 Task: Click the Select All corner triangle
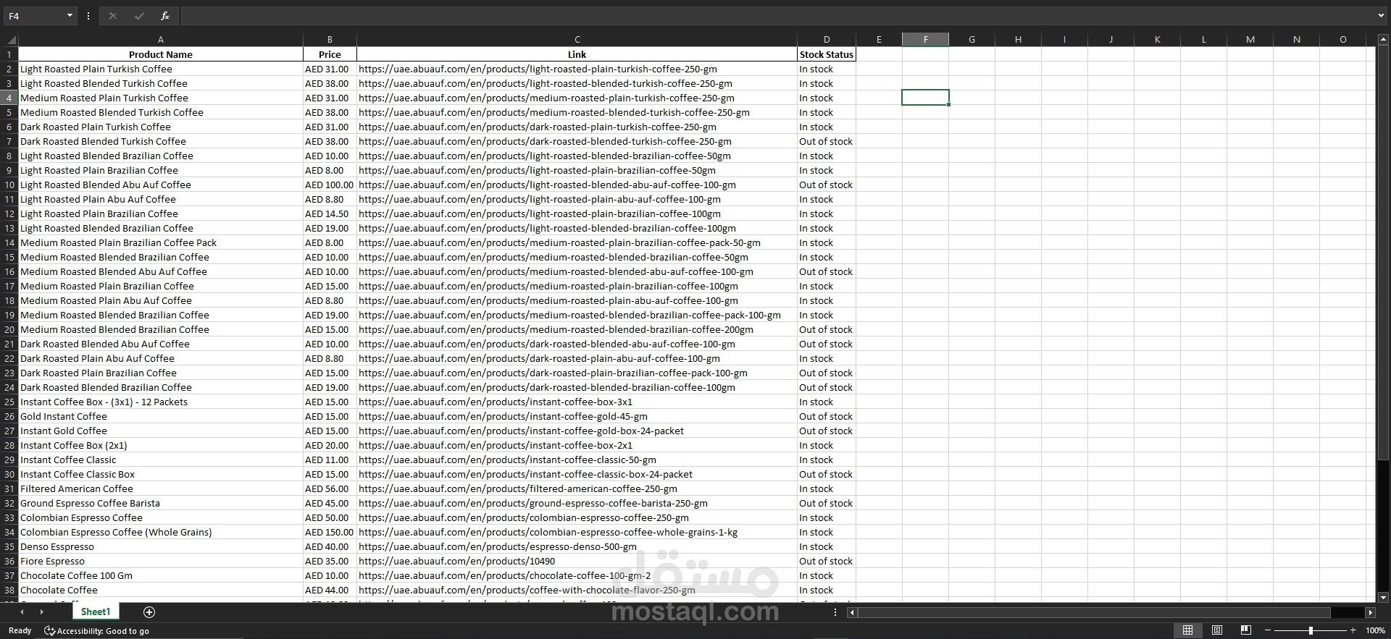click(9, 40)
